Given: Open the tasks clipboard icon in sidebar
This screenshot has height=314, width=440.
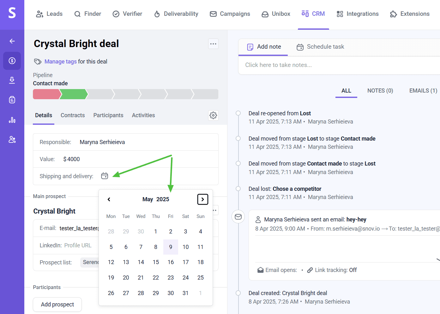Looking at the screenshot, I should tap(12, 100).
